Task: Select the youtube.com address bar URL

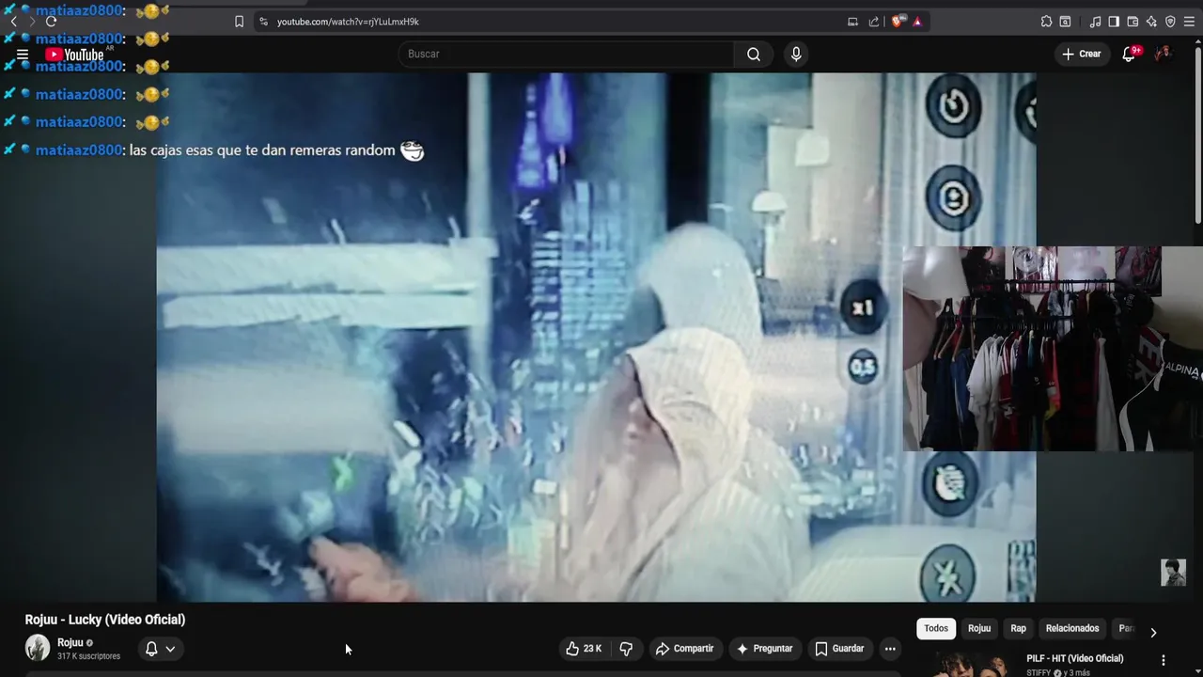Action: click(x=348, y=22)
